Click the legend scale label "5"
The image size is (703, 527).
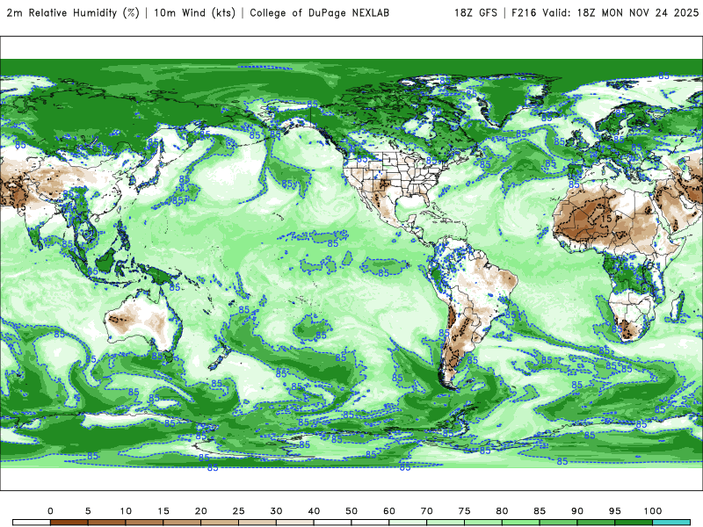pyautogui.click(x=88, y=511)
